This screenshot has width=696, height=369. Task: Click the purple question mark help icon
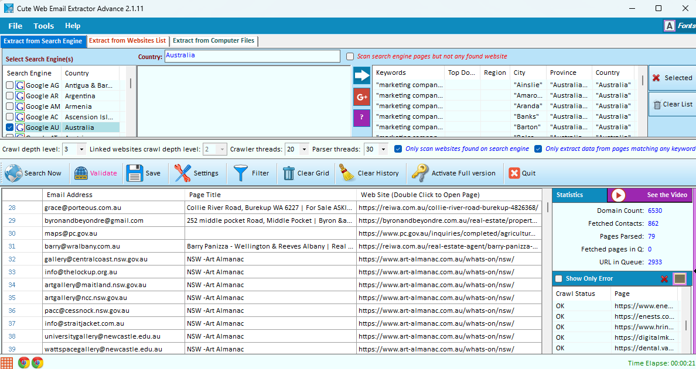click(361, 118)
